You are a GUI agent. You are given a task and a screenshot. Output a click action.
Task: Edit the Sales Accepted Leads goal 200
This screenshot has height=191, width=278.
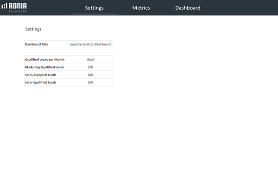[x=90, y=74]
